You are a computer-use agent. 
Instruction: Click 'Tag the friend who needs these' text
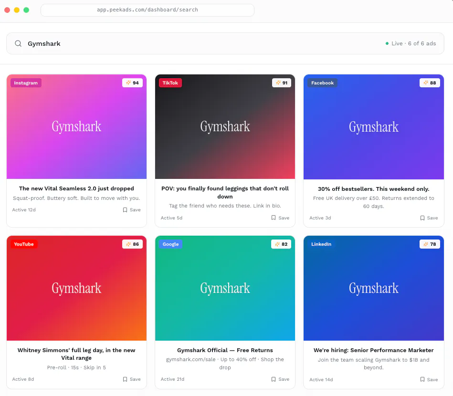tap(225, 206)
